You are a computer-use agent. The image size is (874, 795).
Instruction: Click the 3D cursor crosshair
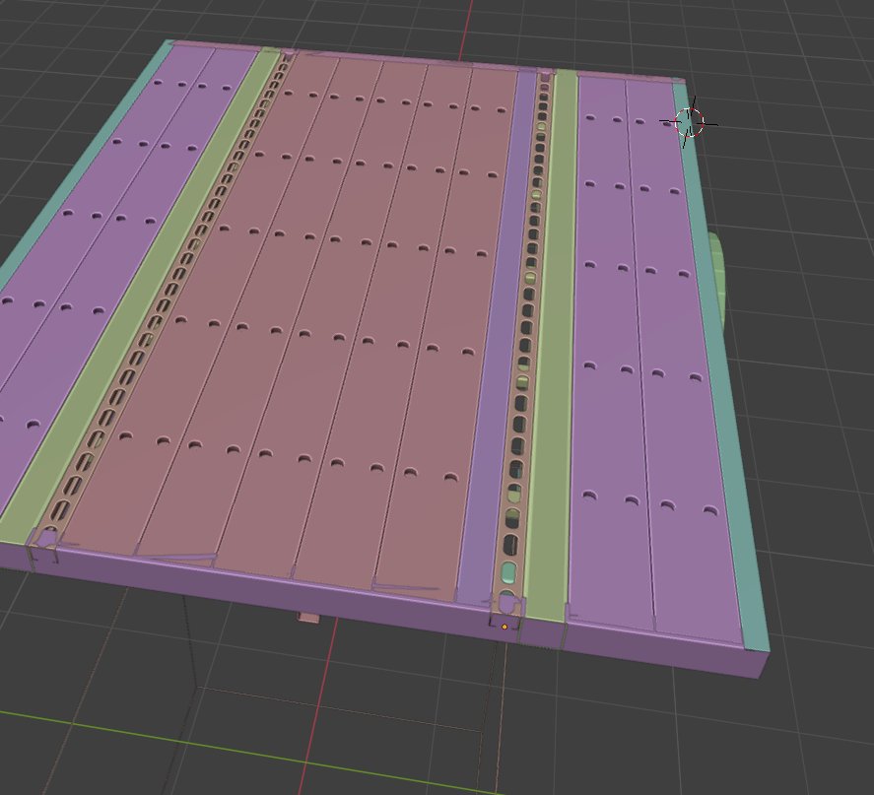coord(690,122)
